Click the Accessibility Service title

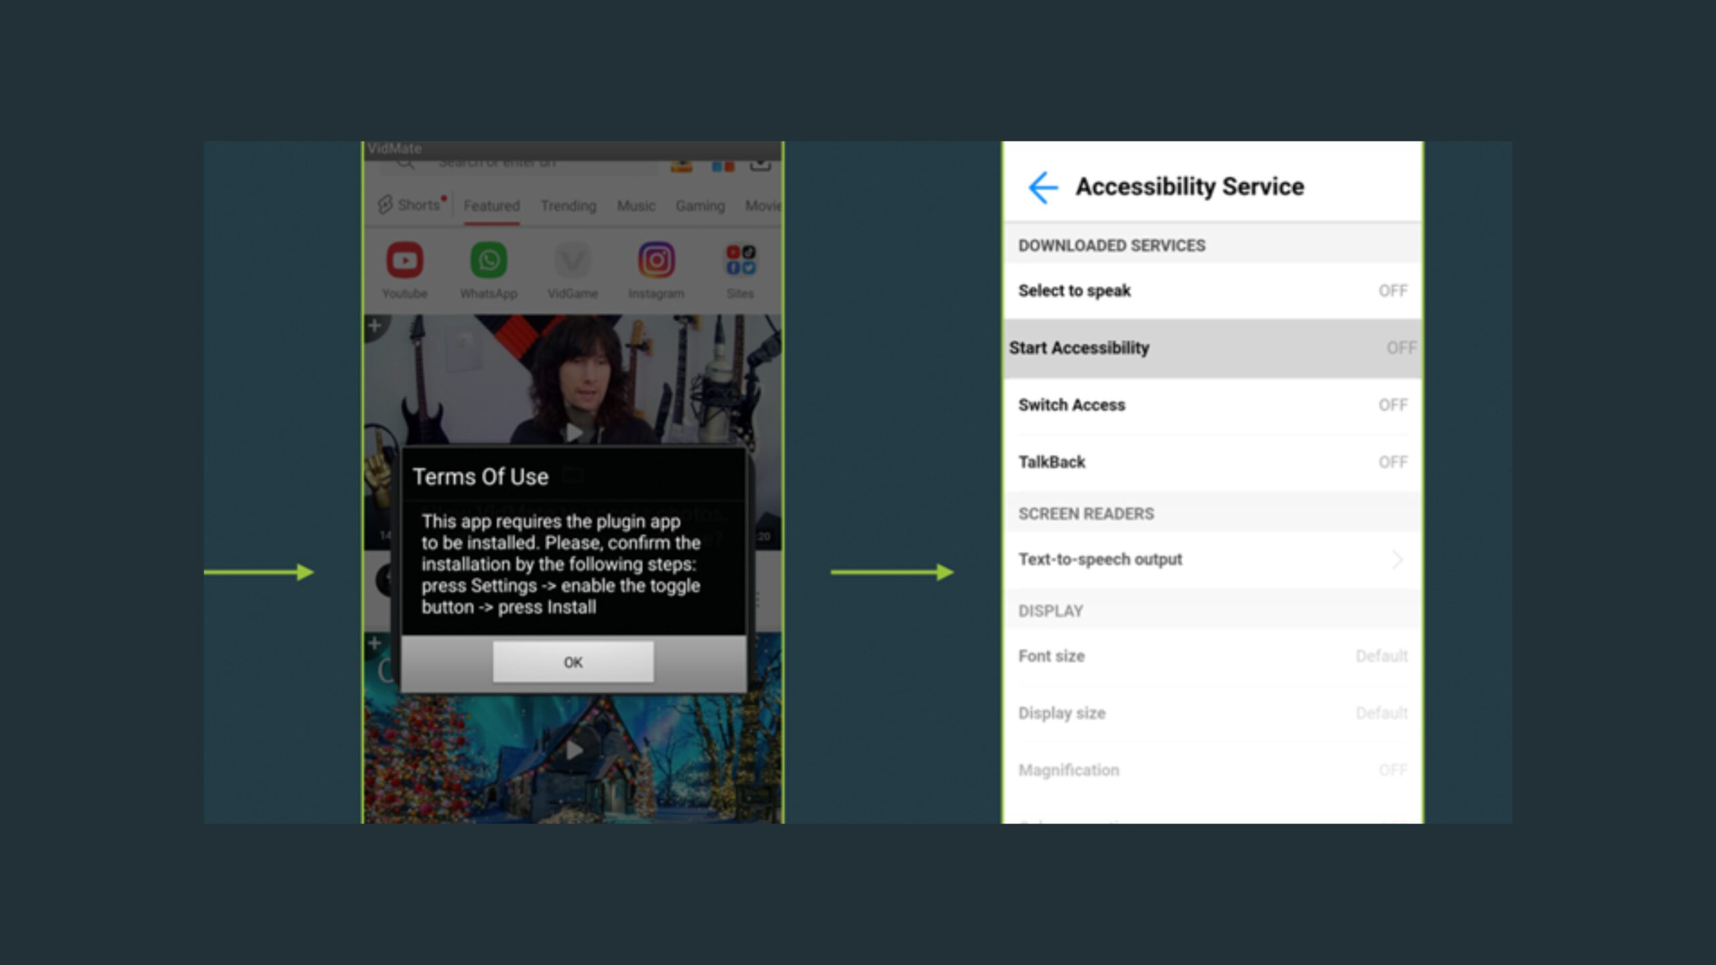point(1190,187)
